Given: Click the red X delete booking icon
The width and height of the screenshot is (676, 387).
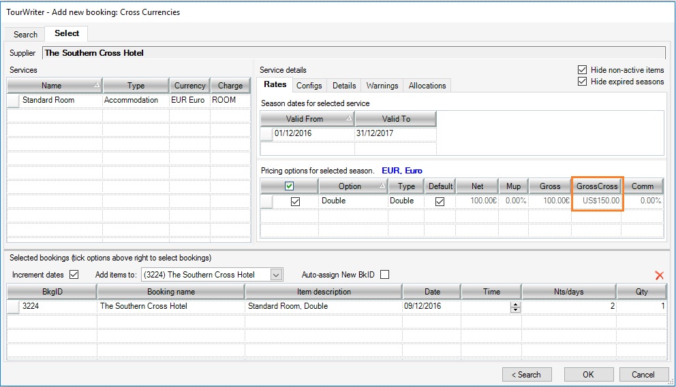Looking at the screenshot, I should pos(658,275).
